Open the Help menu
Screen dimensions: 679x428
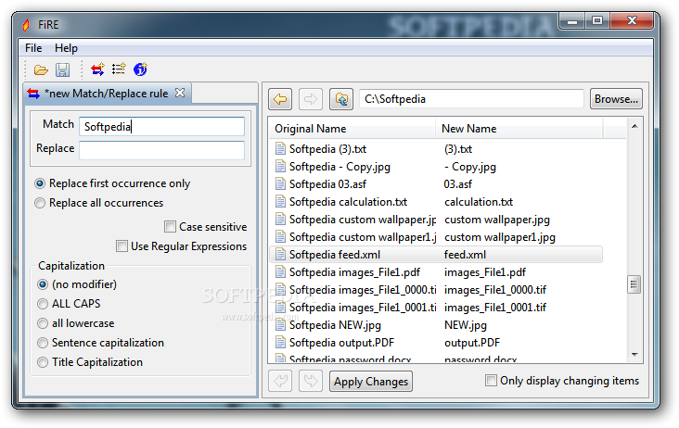point(66,48)
